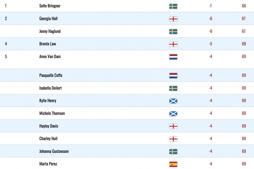Open the Isabella Deilert player entry
This screenshot has height=169, width=254.
point(50,88)
